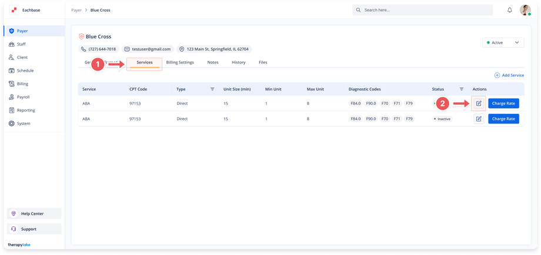Click Add Service link

point(509,75)
